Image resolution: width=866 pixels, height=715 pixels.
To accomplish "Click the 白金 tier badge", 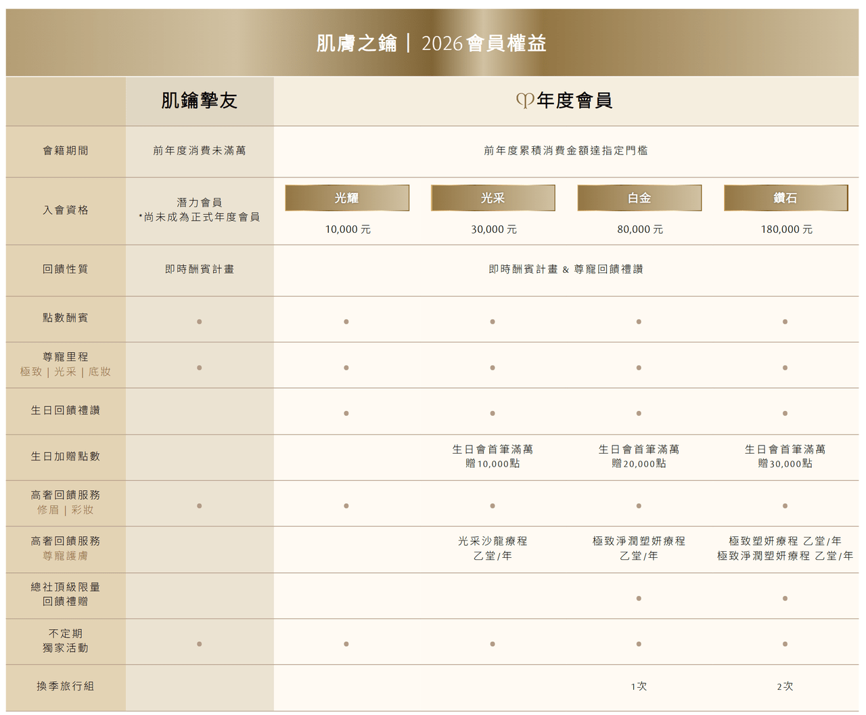I will 639,198.
